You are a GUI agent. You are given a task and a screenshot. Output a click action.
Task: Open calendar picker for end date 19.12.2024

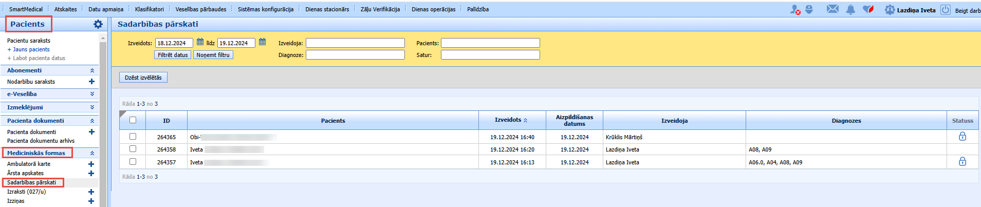coord(263,42)
